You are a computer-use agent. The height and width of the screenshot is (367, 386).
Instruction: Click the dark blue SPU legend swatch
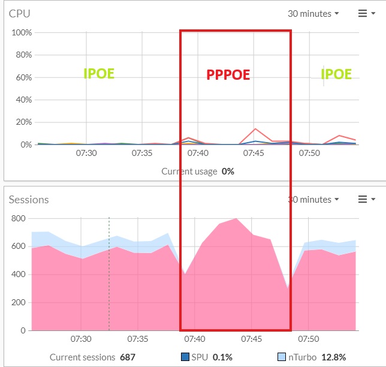[x=185, y=357]
